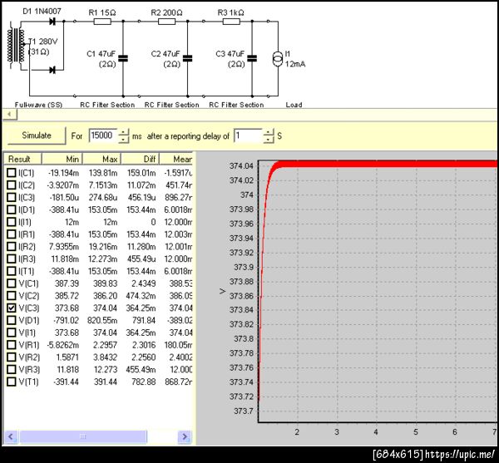Select resistor R1 15Ω symbol
Viewport: 499px width, 463px height.
[x=102, y=22]
